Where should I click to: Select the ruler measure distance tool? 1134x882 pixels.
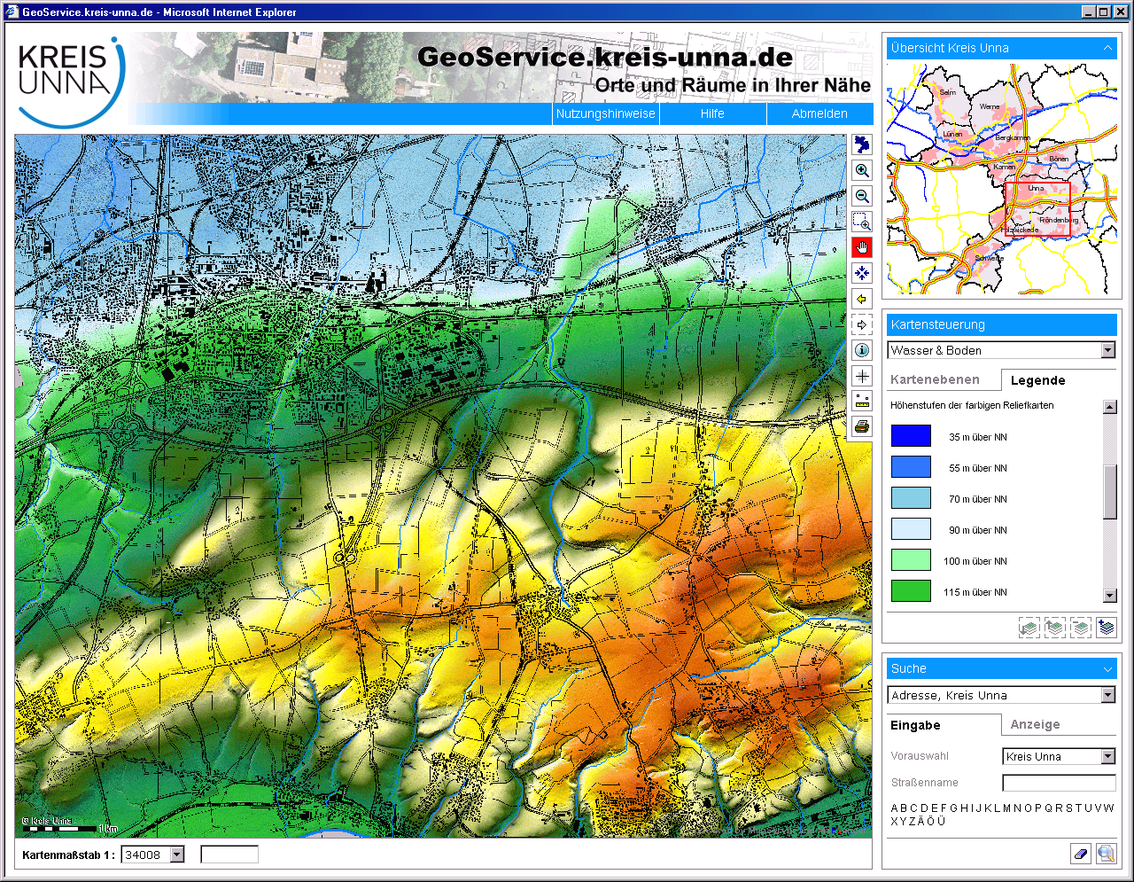[x=862, y=402]
